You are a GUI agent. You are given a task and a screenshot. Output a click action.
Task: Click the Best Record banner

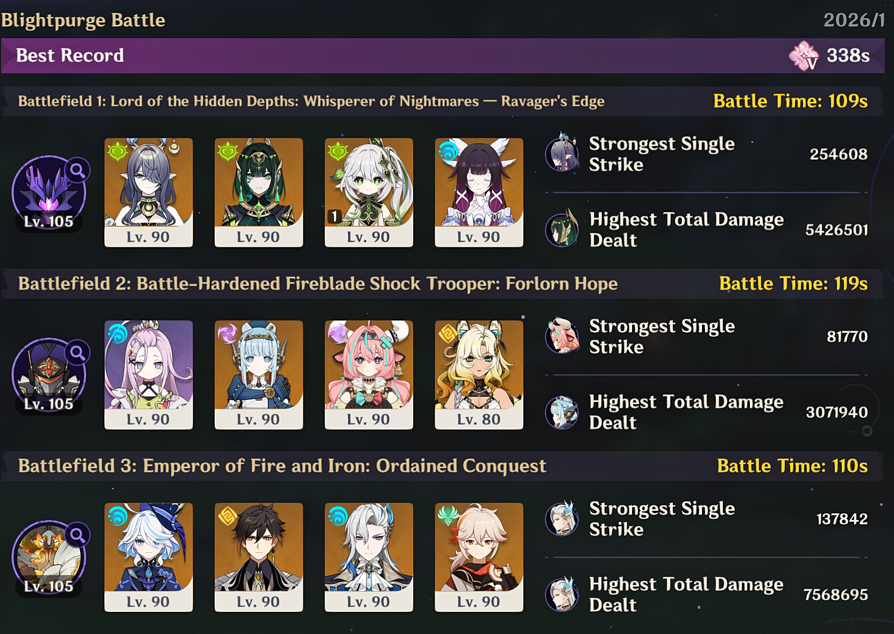click(443, 55)
